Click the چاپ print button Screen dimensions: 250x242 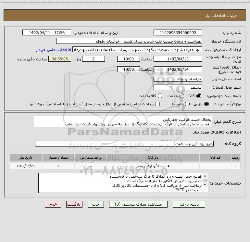click(96, 204)
